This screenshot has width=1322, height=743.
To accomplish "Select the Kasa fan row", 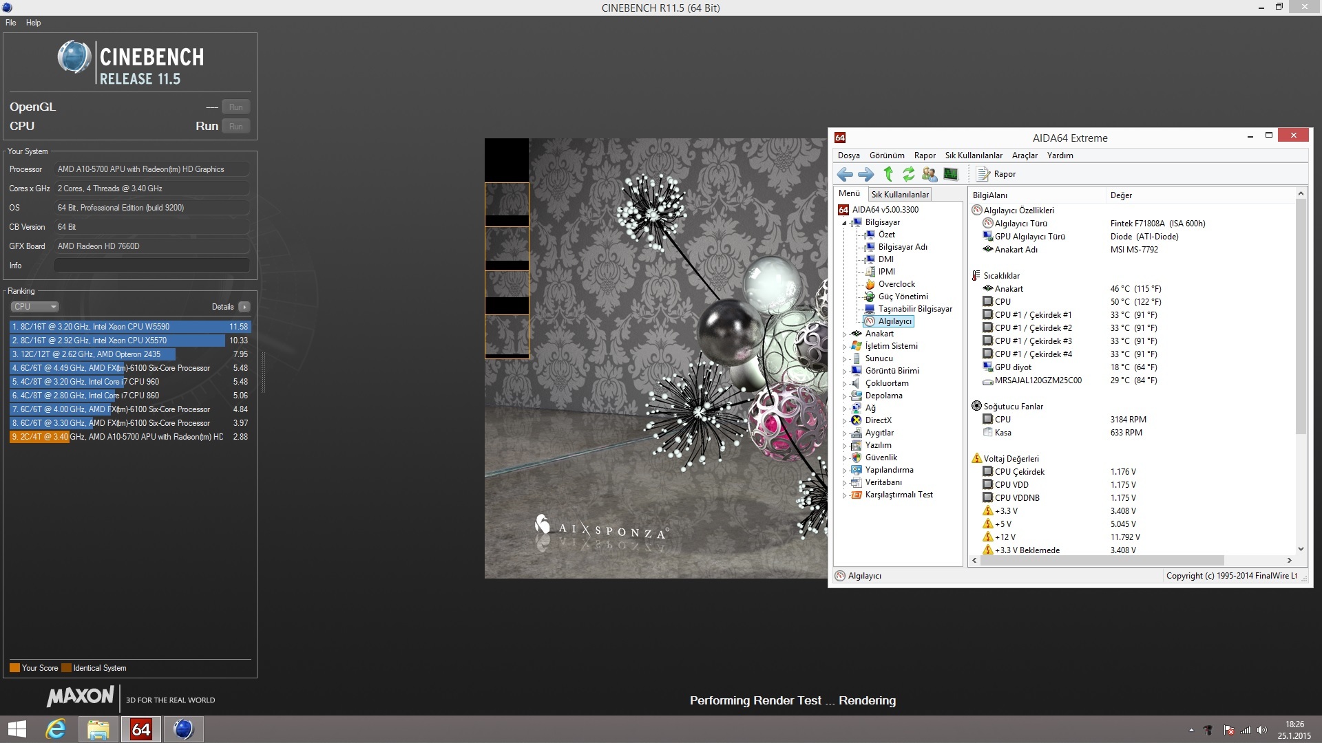I will 1062,433.
